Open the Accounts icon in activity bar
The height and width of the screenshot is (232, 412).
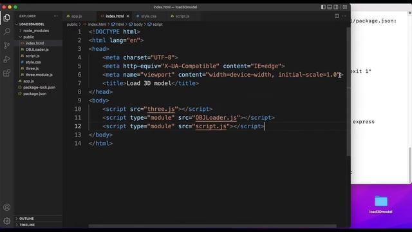7,208
